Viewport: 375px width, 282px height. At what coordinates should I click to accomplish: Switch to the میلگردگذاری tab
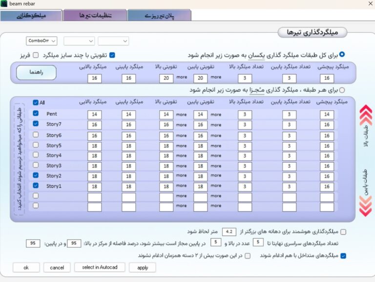coord(31,16)
